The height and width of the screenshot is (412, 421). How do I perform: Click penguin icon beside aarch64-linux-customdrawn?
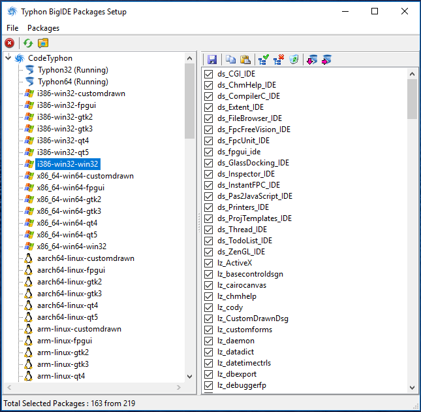point(29,258)
